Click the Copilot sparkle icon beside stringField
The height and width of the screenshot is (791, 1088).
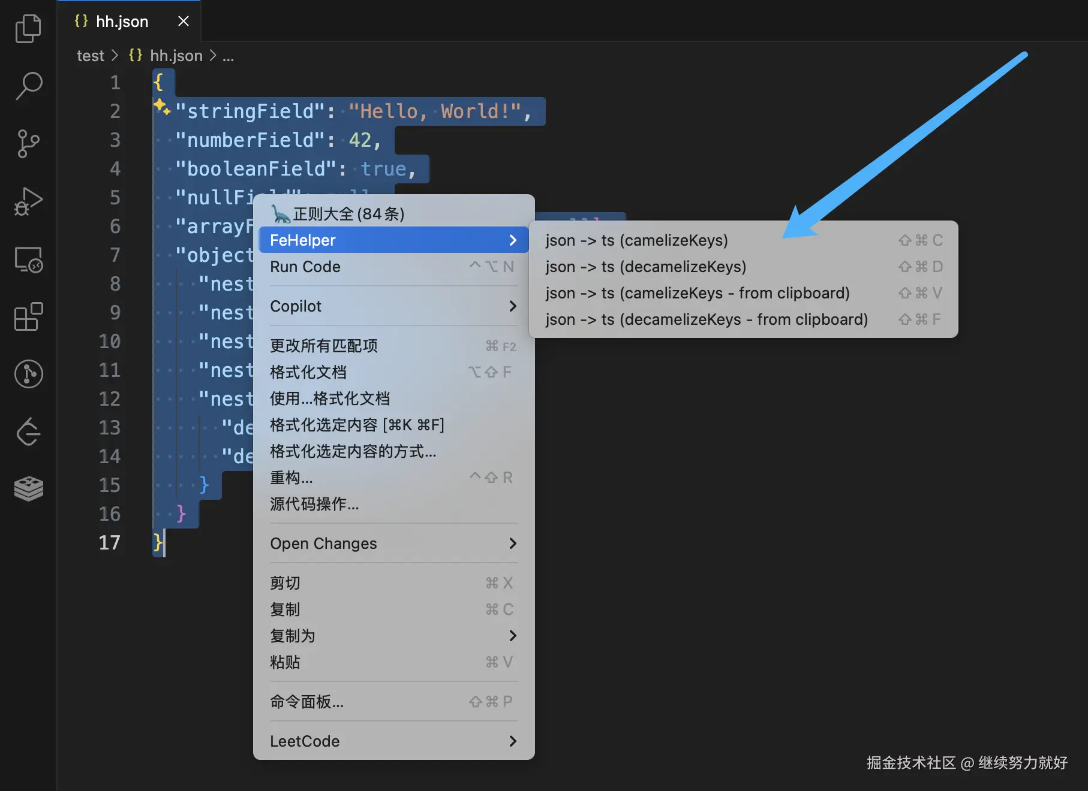pos(161,108)
